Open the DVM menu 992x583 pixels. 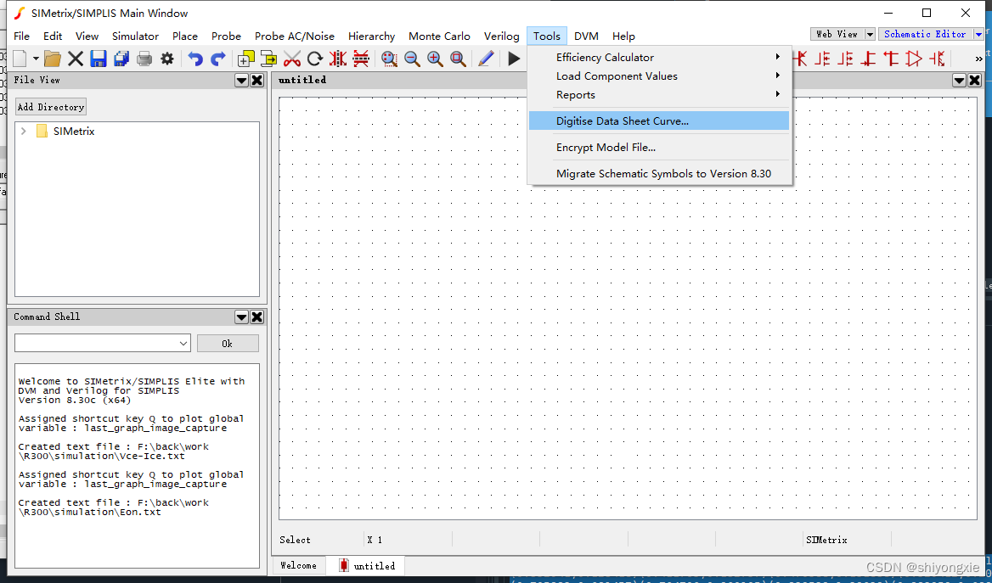point(587,36)
